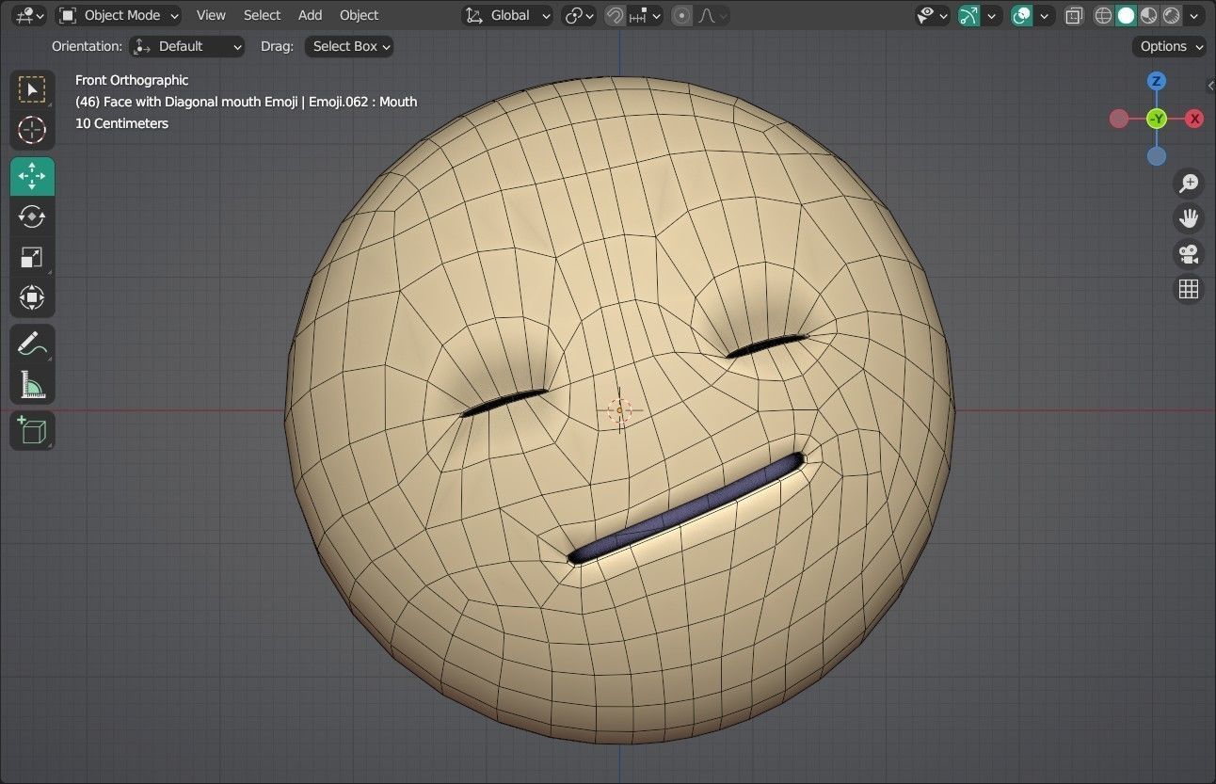Screen dimensions: 1216x784
Task: Click the 3D cursor at center
Action: [x=619, y=410]
